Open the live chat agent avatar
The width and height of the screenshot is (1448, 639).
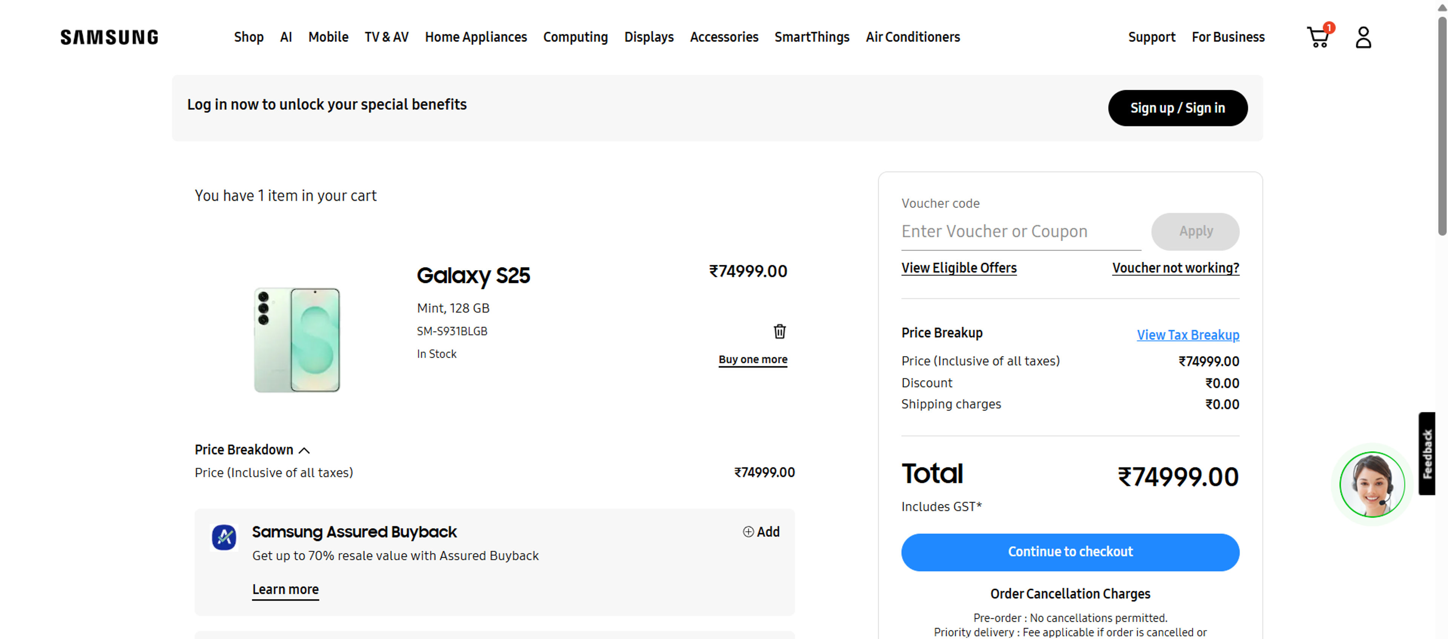click(1371, 484)
